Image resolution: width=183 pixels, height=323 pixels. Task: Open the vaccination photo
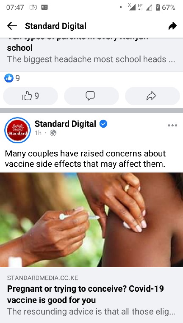click(x=91, y=220)
